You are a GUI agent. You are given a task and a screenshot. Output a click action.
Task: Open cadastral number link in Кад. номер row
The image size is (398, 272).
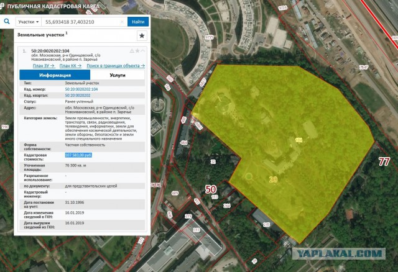81,89
